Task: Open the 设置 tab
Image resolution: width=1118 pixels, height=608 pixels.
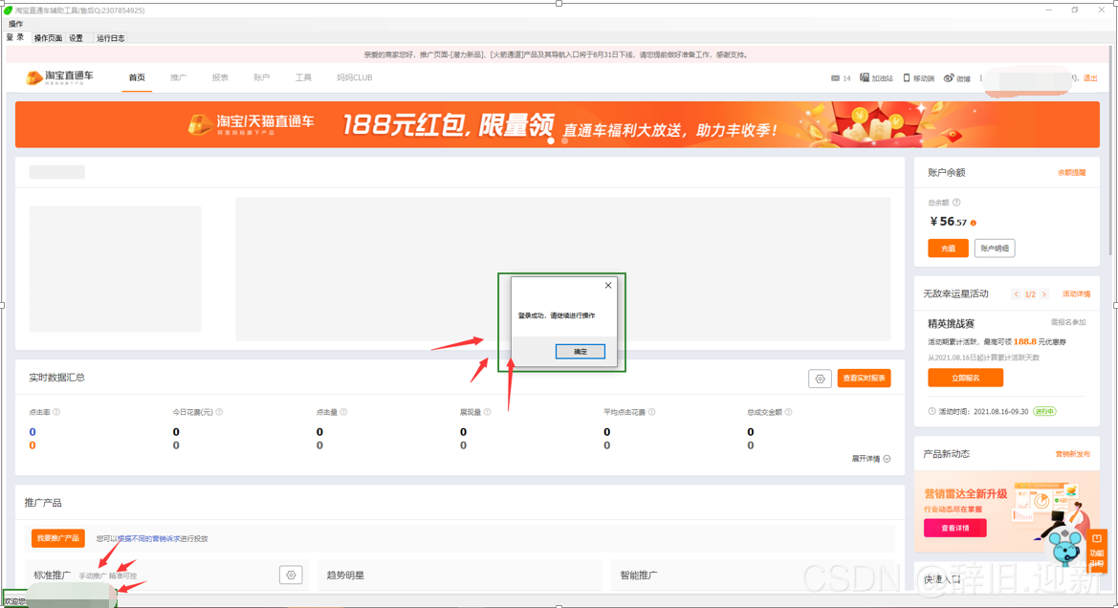Action: point(77,38)
